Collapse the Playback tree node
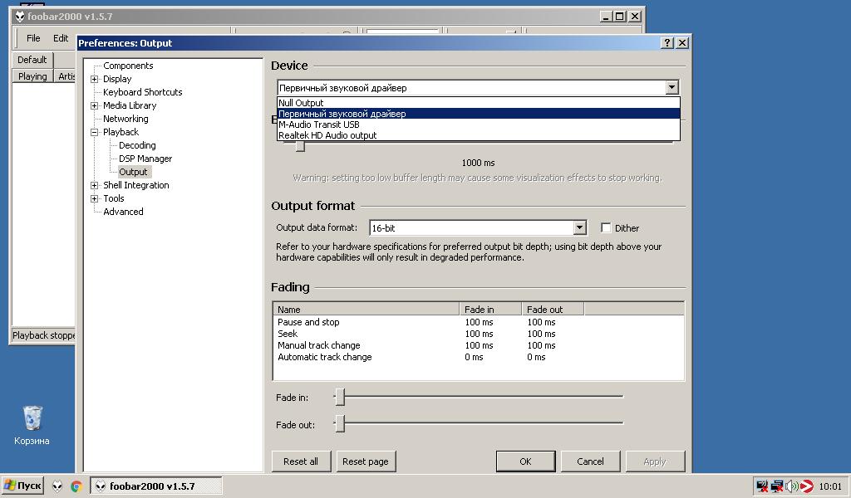The height and width of the screenshot is (498, 851). [95, 132]
